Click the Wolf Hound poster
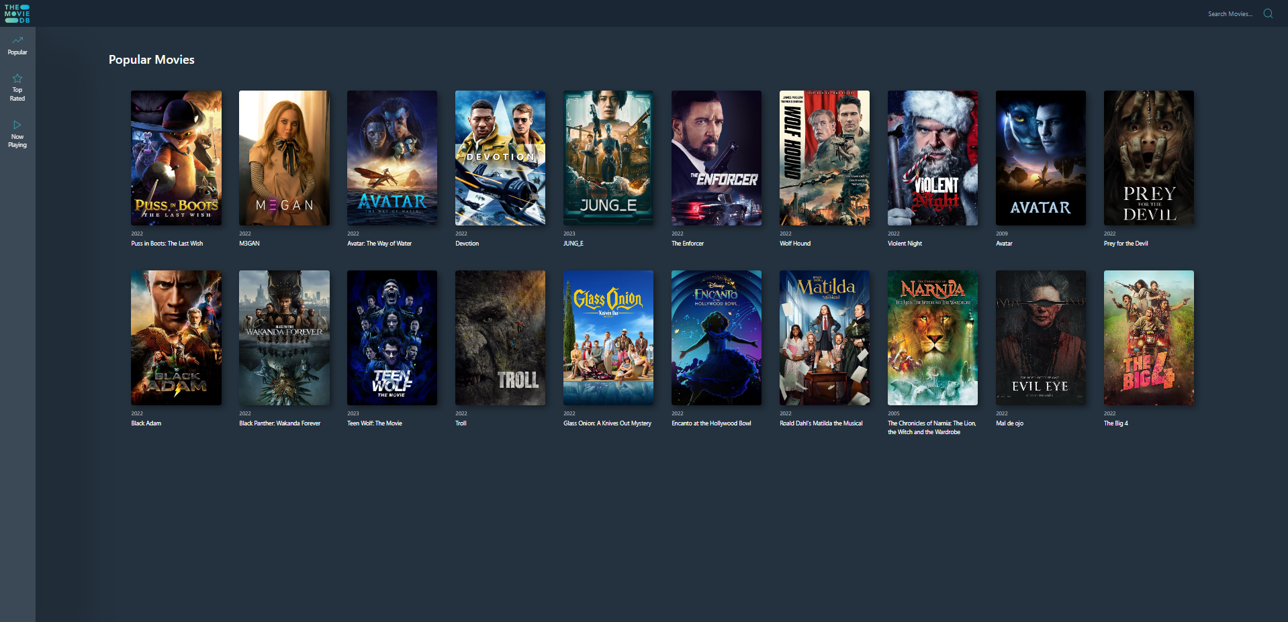The image size is (1288, 622). 825,158
